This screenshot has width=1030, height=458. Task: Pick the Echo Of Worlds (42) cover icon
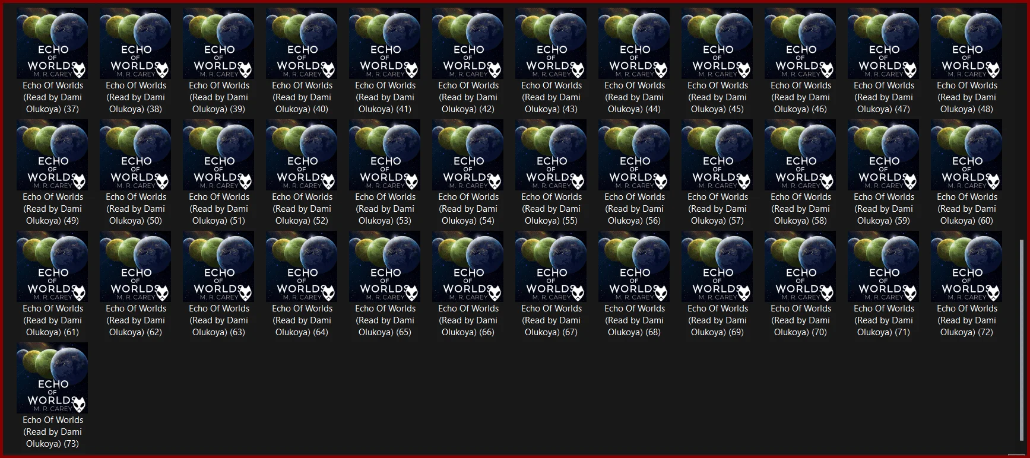[x=468, y=43]
